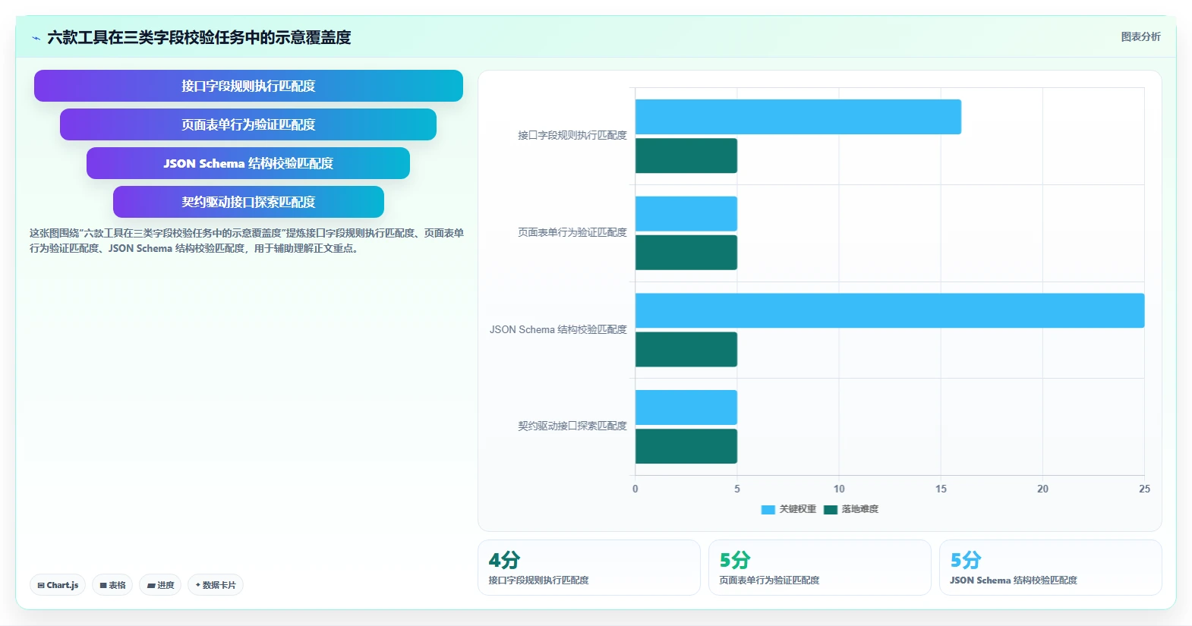The image size is (1192, 626).
Task: Click blue bar for 页面表单行为验证匹配度
Action: pos(686,214)
